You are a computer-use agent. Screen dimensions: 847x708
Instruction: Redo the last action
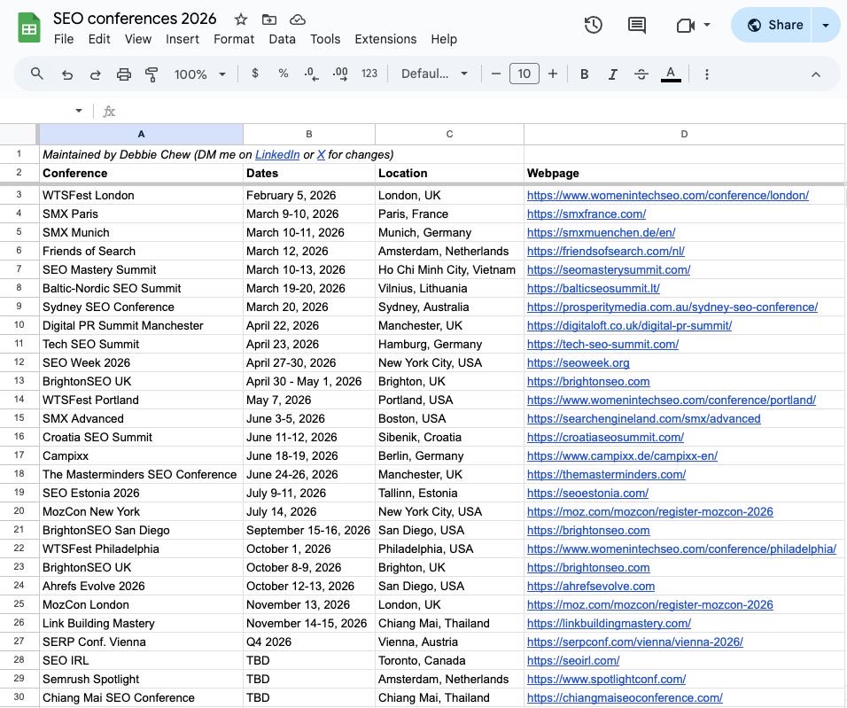[x=95, y=74]
